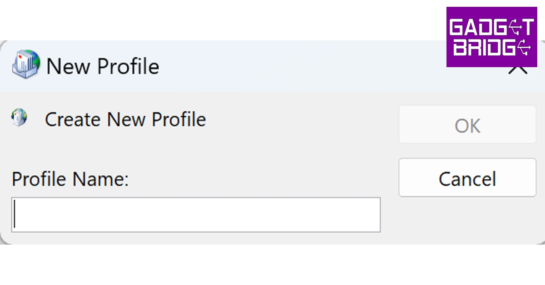The width and height of the screenshot is (545, 285).
Task: Click the mail profile icon in title bar
Action: pos(25,64)
